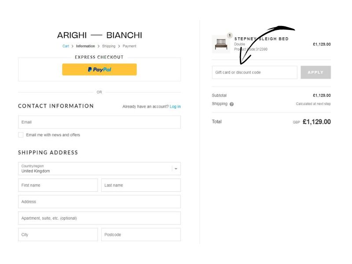The image size is (352, 264).
Task: Open the Log in link
Action: click(175, 106)
